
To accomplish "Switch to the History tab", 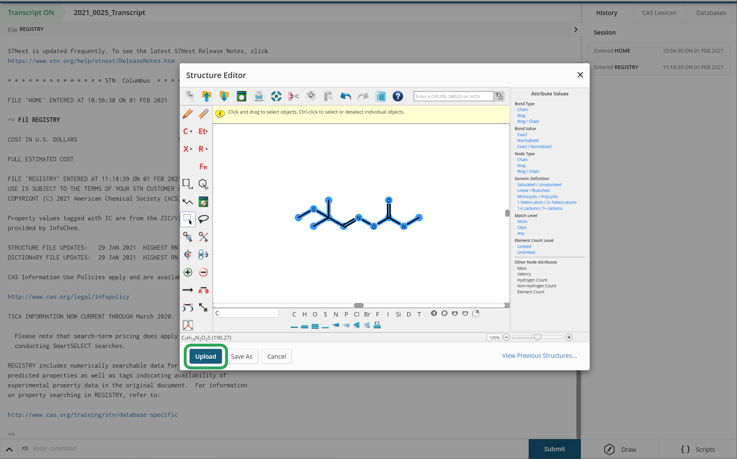I will point(606,13).
